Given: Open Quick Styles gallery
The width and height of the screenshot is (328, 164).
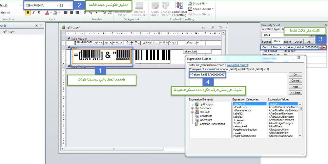Looking at the screenshot, I should pyautogui.click(x=155, y=10).
